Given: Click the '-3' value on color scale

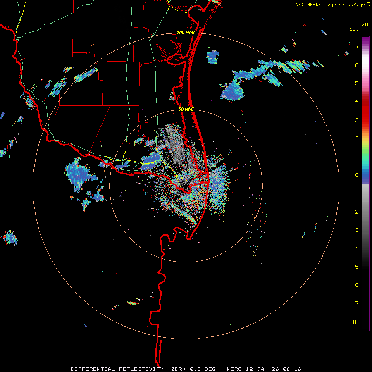Looking at the screenshot, I should (x=355, y=230).
